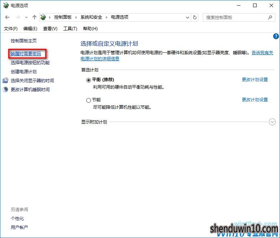Refresh the control panel page
Viewport: 280px width, 238px height.
pyautogui.click(x=195, y=18)
